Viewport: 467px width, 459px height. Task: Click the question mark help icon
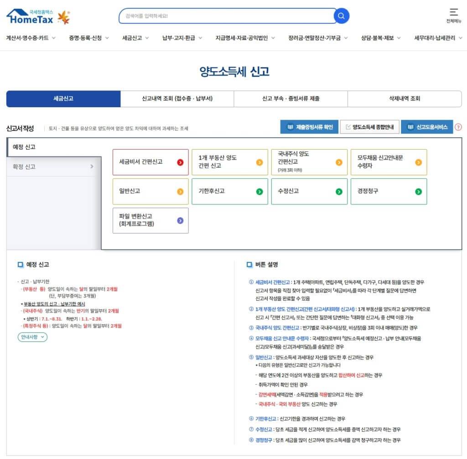[x=458, y=127]
